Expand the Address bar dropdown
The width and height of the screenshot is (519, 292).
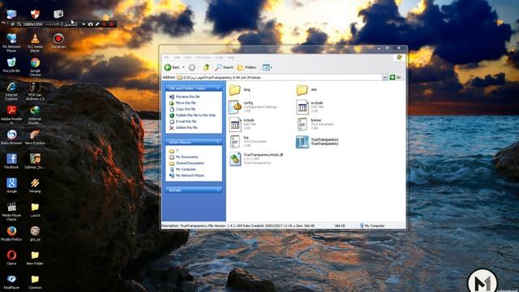[384, 77]
